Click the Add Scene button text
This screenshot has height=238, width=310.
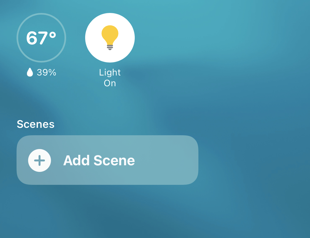[x=99, y=160]
